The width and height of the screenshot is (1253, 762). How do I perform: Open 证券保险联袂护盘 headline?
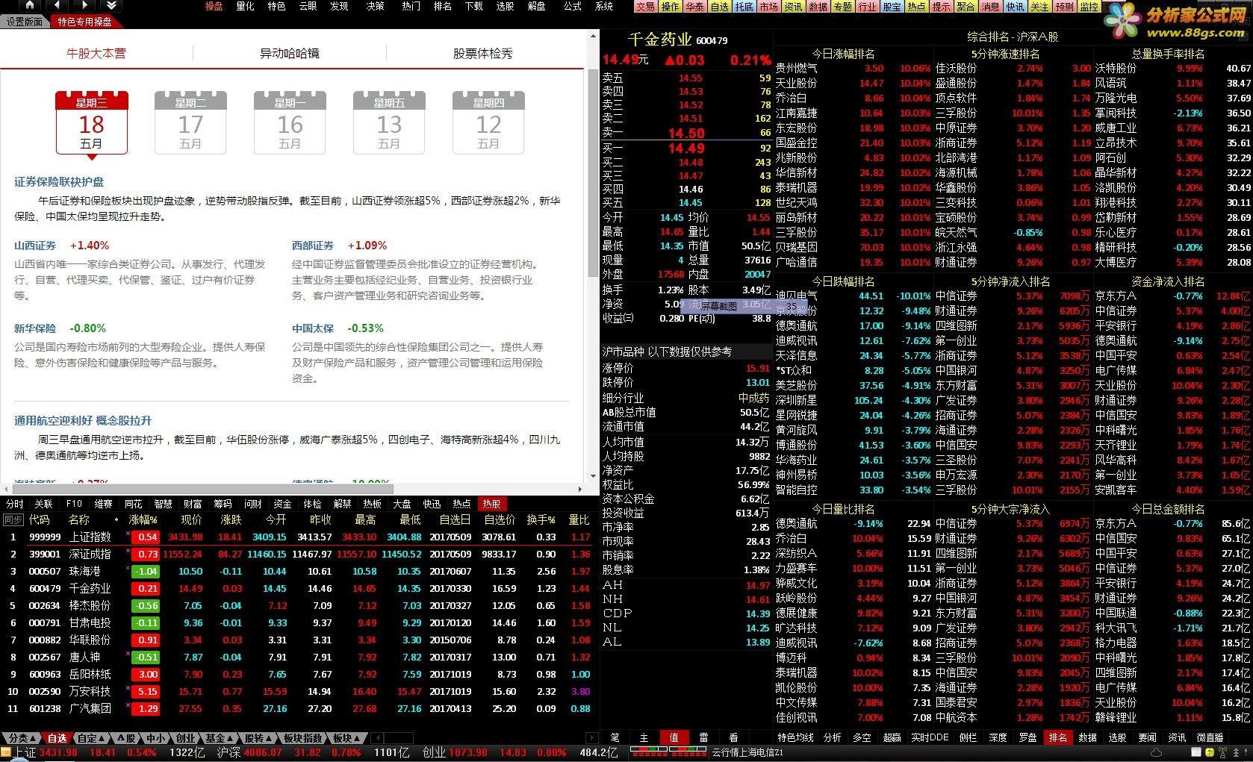[59, 182]
